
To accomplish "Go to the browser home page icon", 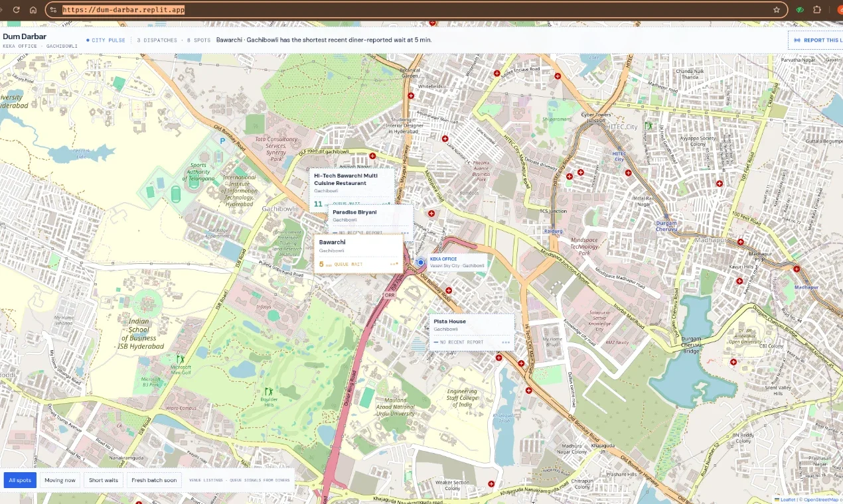I will (x=33, y=10).
